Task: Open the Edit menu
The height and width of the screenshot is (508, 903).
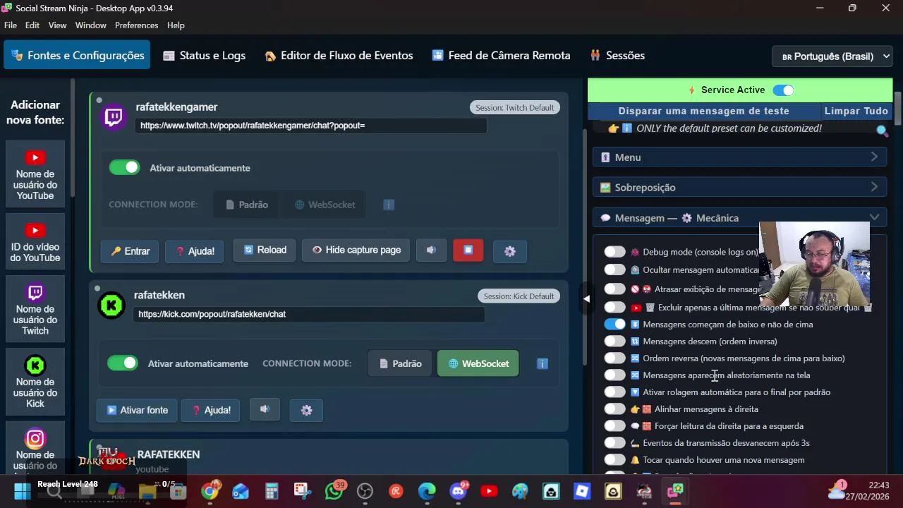Action: click(32, 25)
